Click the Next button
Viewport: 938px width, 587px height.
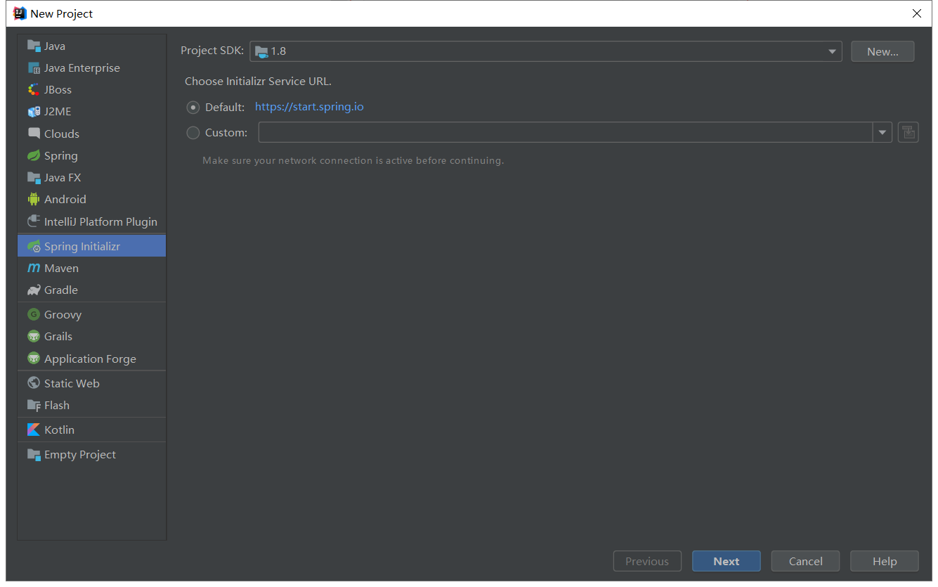coord(726,561)
